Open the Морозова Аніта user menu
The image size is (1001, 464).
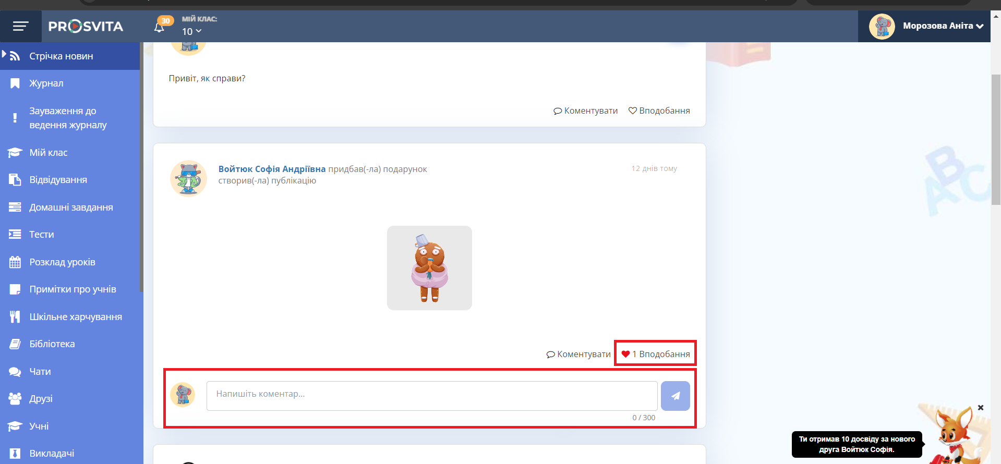coord(926,26)
